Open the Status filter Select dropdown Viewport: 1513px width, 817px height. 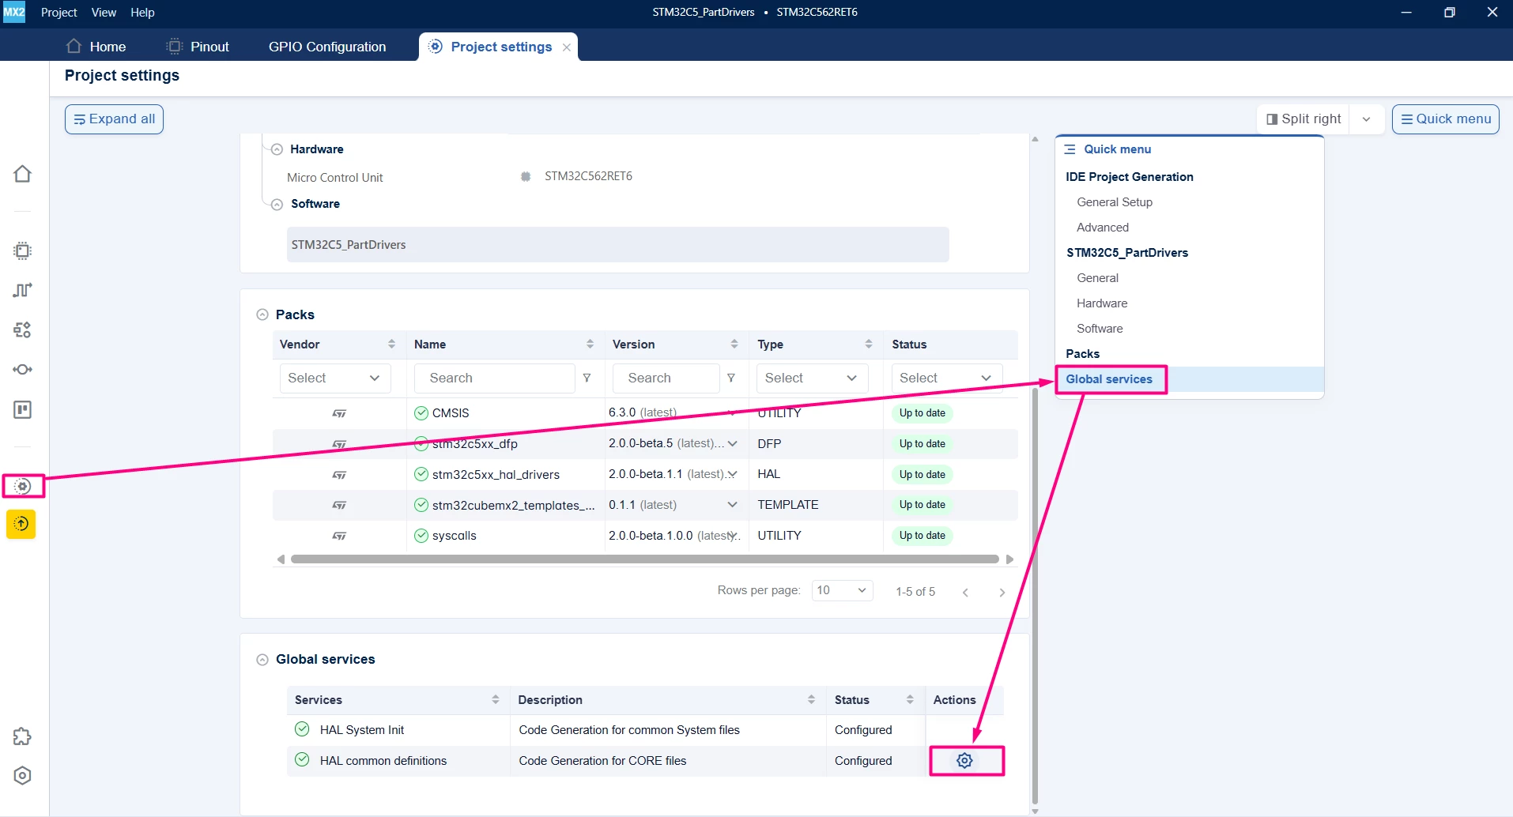point(946,378)
